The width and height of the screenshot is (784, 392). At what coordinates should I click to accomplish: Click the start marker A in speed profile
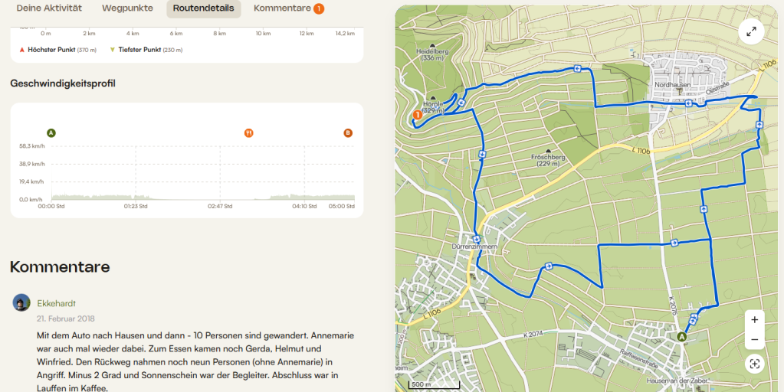[x=51, y=133]
